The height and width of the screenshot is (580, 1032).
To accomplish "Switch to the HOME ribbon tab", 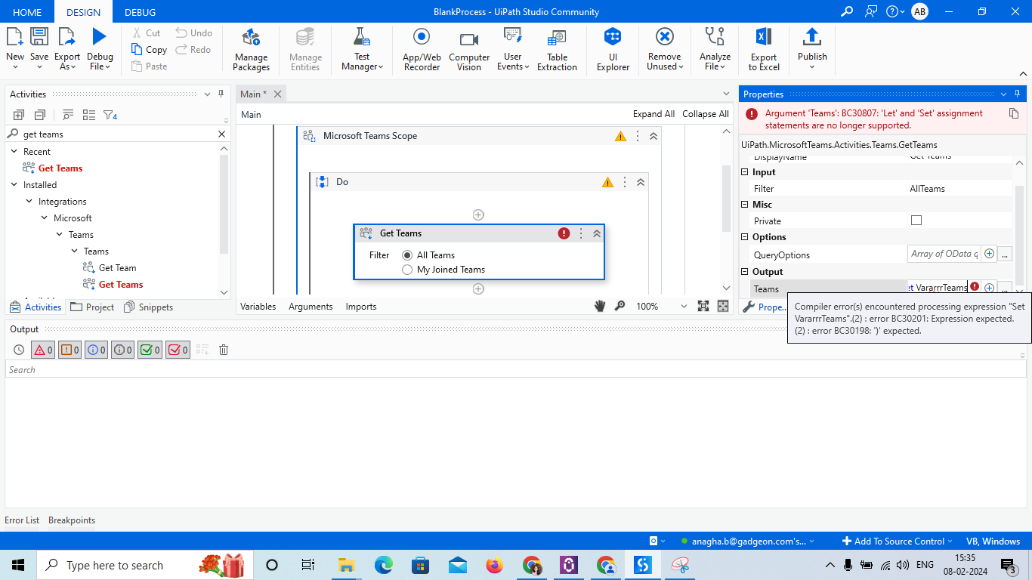I will point(27,12).
